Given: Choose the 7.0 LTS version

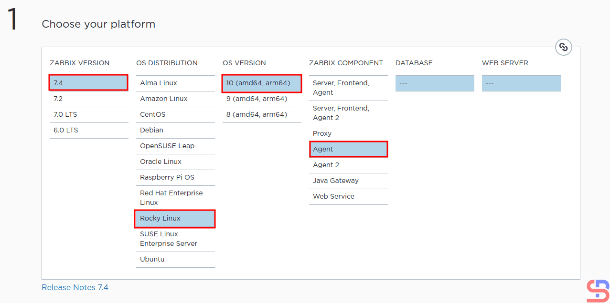Looking at the screenshot, I should (x=88, y=114).
